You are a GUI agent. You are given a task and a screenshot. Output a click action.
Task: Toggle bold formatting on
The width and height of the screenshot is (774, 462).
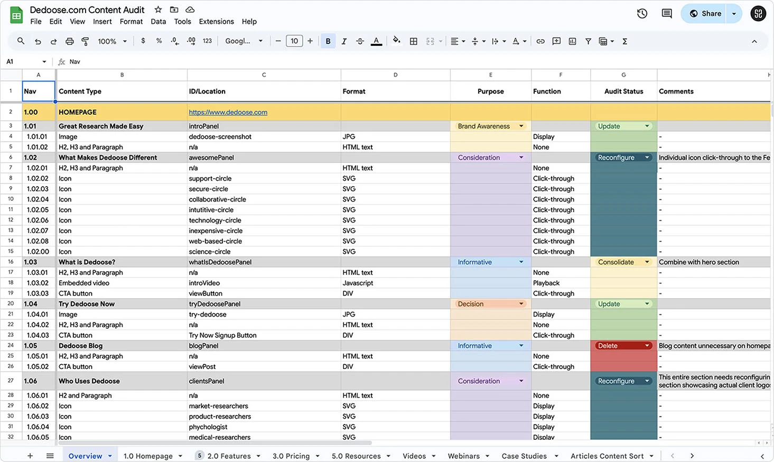tap(328, 41)
